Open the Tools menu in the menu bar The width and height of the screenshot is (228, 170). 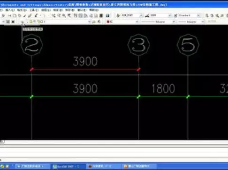pos(34,10)
